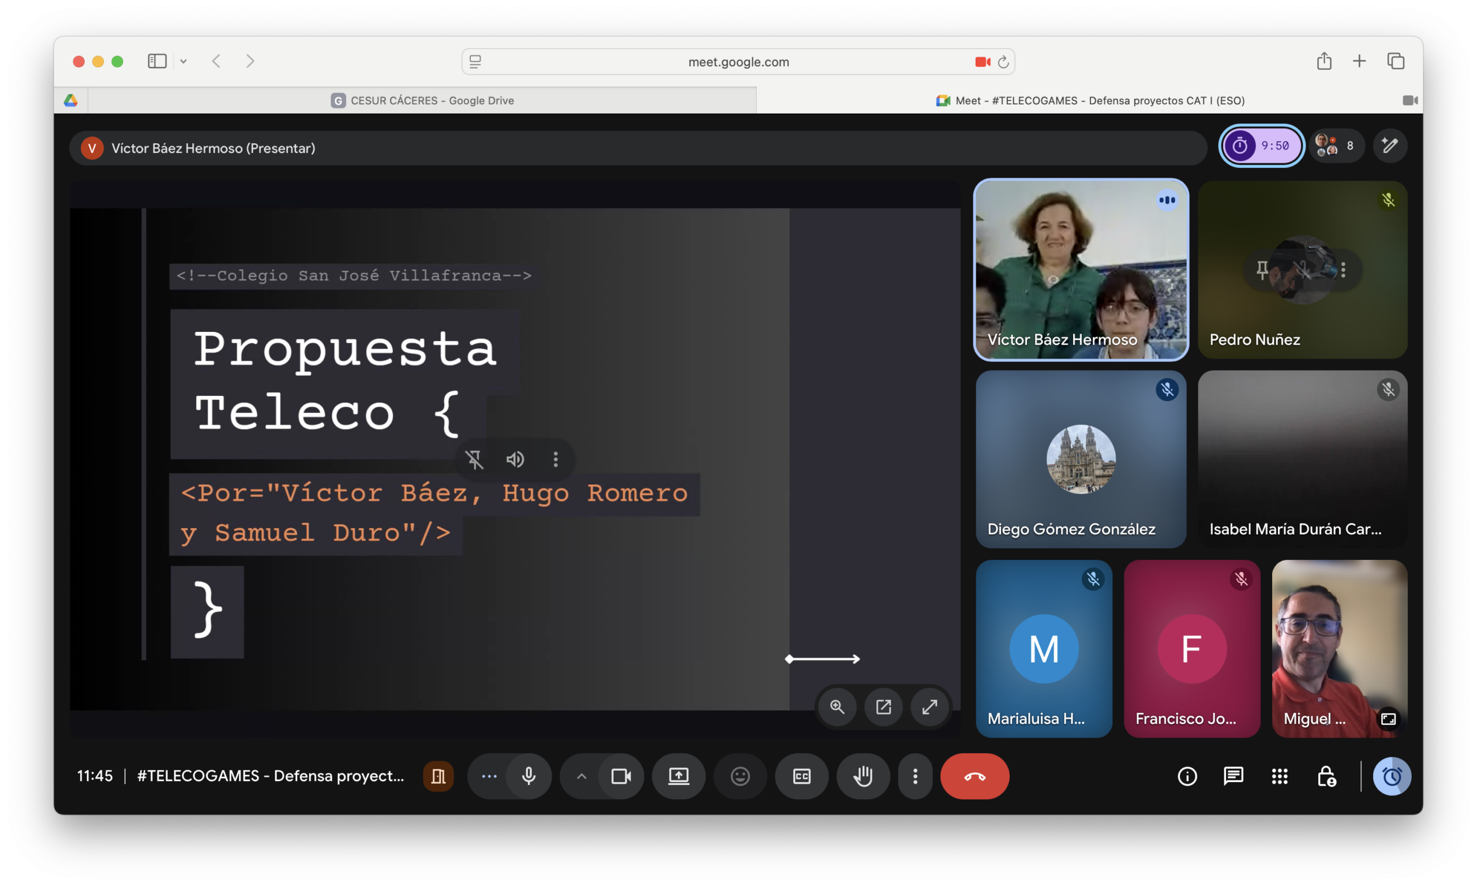This screenshot has width=1477, height=886.
Task: Toggle closed captions
Action: pyautogui.click(x=801, y=776)
